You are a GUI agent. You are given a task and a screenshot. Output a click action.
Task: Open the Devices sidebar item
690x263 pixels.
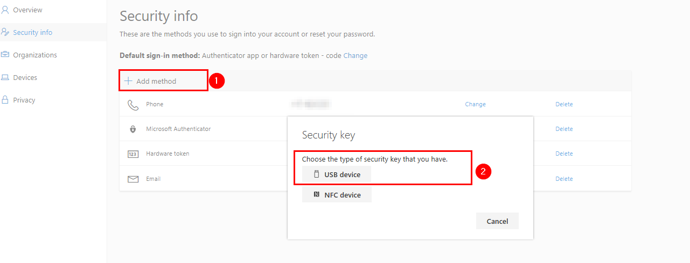(25, 77)
